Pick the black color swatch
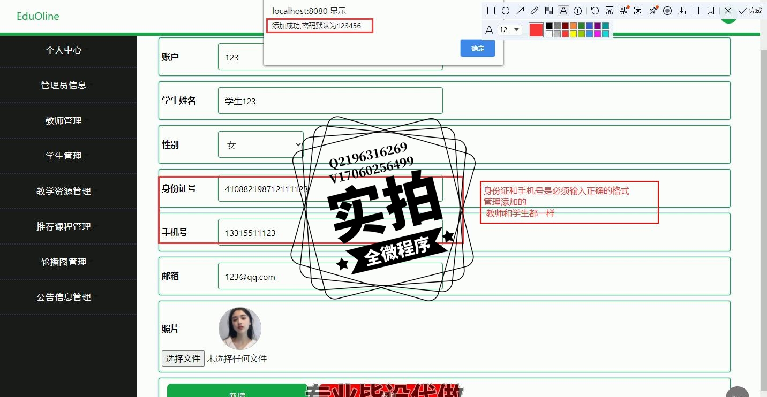767x397 pixels. click(x=549, y=26)
